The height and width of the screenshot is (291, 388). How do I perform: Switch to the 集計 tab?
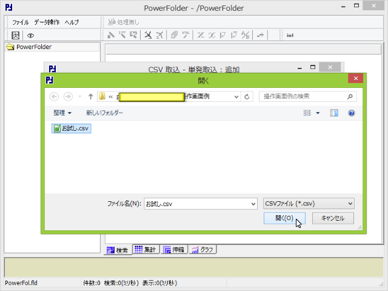coord(145,249)
